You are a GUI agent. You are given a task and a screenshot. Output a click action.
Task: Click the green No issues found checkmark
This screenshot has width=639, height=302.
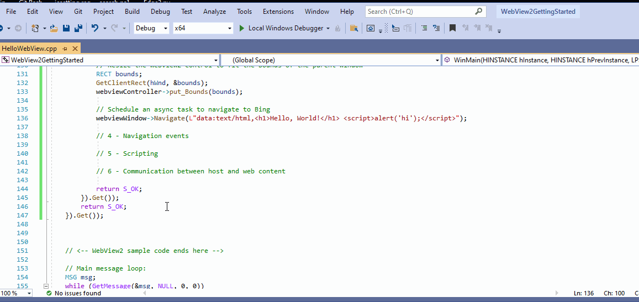49,293
